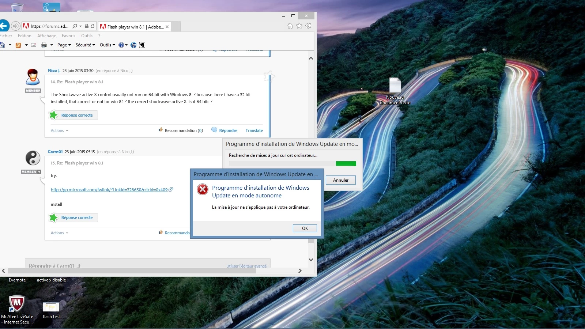The height and width of the screenshot is (329, 585).
Task: Expand Actions menu on post 14
Action: (x=60, y=131)
